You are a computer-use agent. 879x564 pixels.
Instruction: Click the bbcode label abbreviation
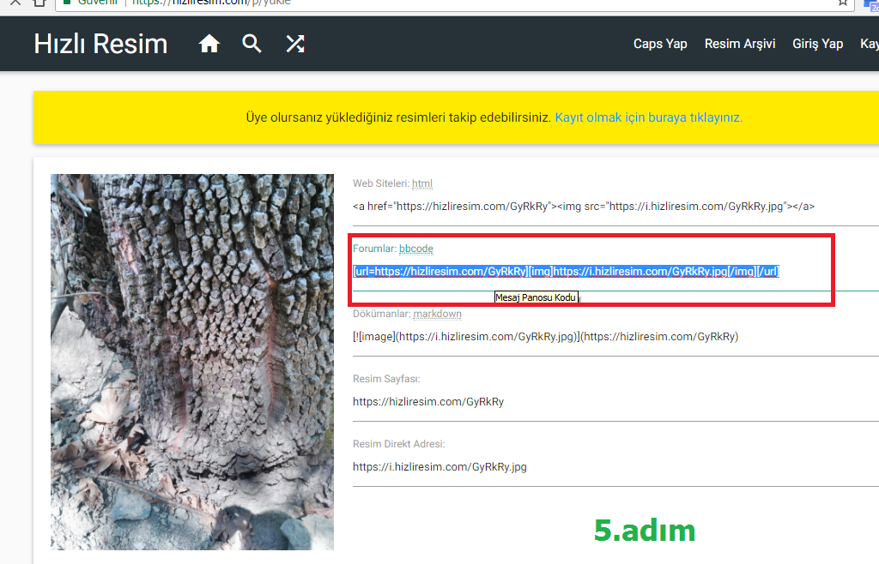pyautogui.click(x=416, y=249)
